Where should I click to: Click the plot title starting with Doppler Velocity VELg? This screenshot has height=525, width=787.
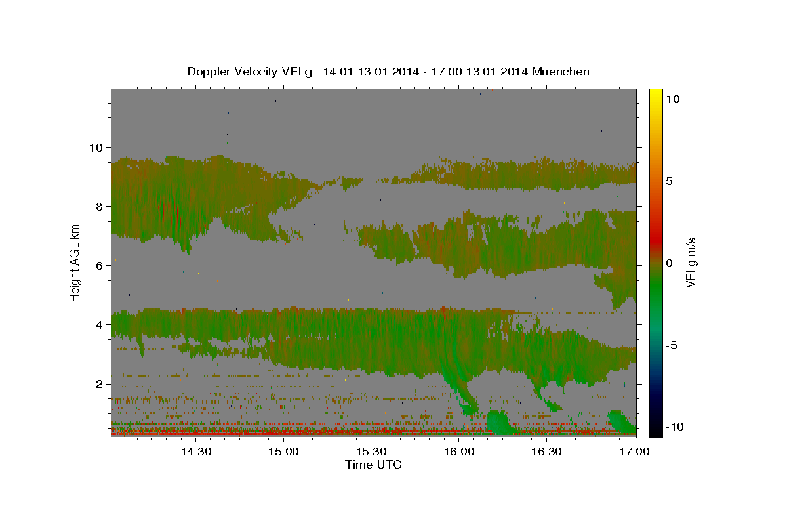[388, 72]
